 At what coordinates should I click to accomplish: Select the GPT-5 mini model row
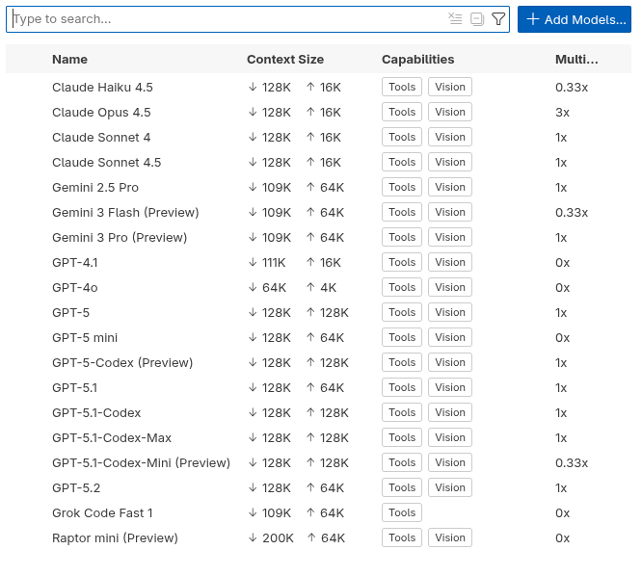coord(85,337)
